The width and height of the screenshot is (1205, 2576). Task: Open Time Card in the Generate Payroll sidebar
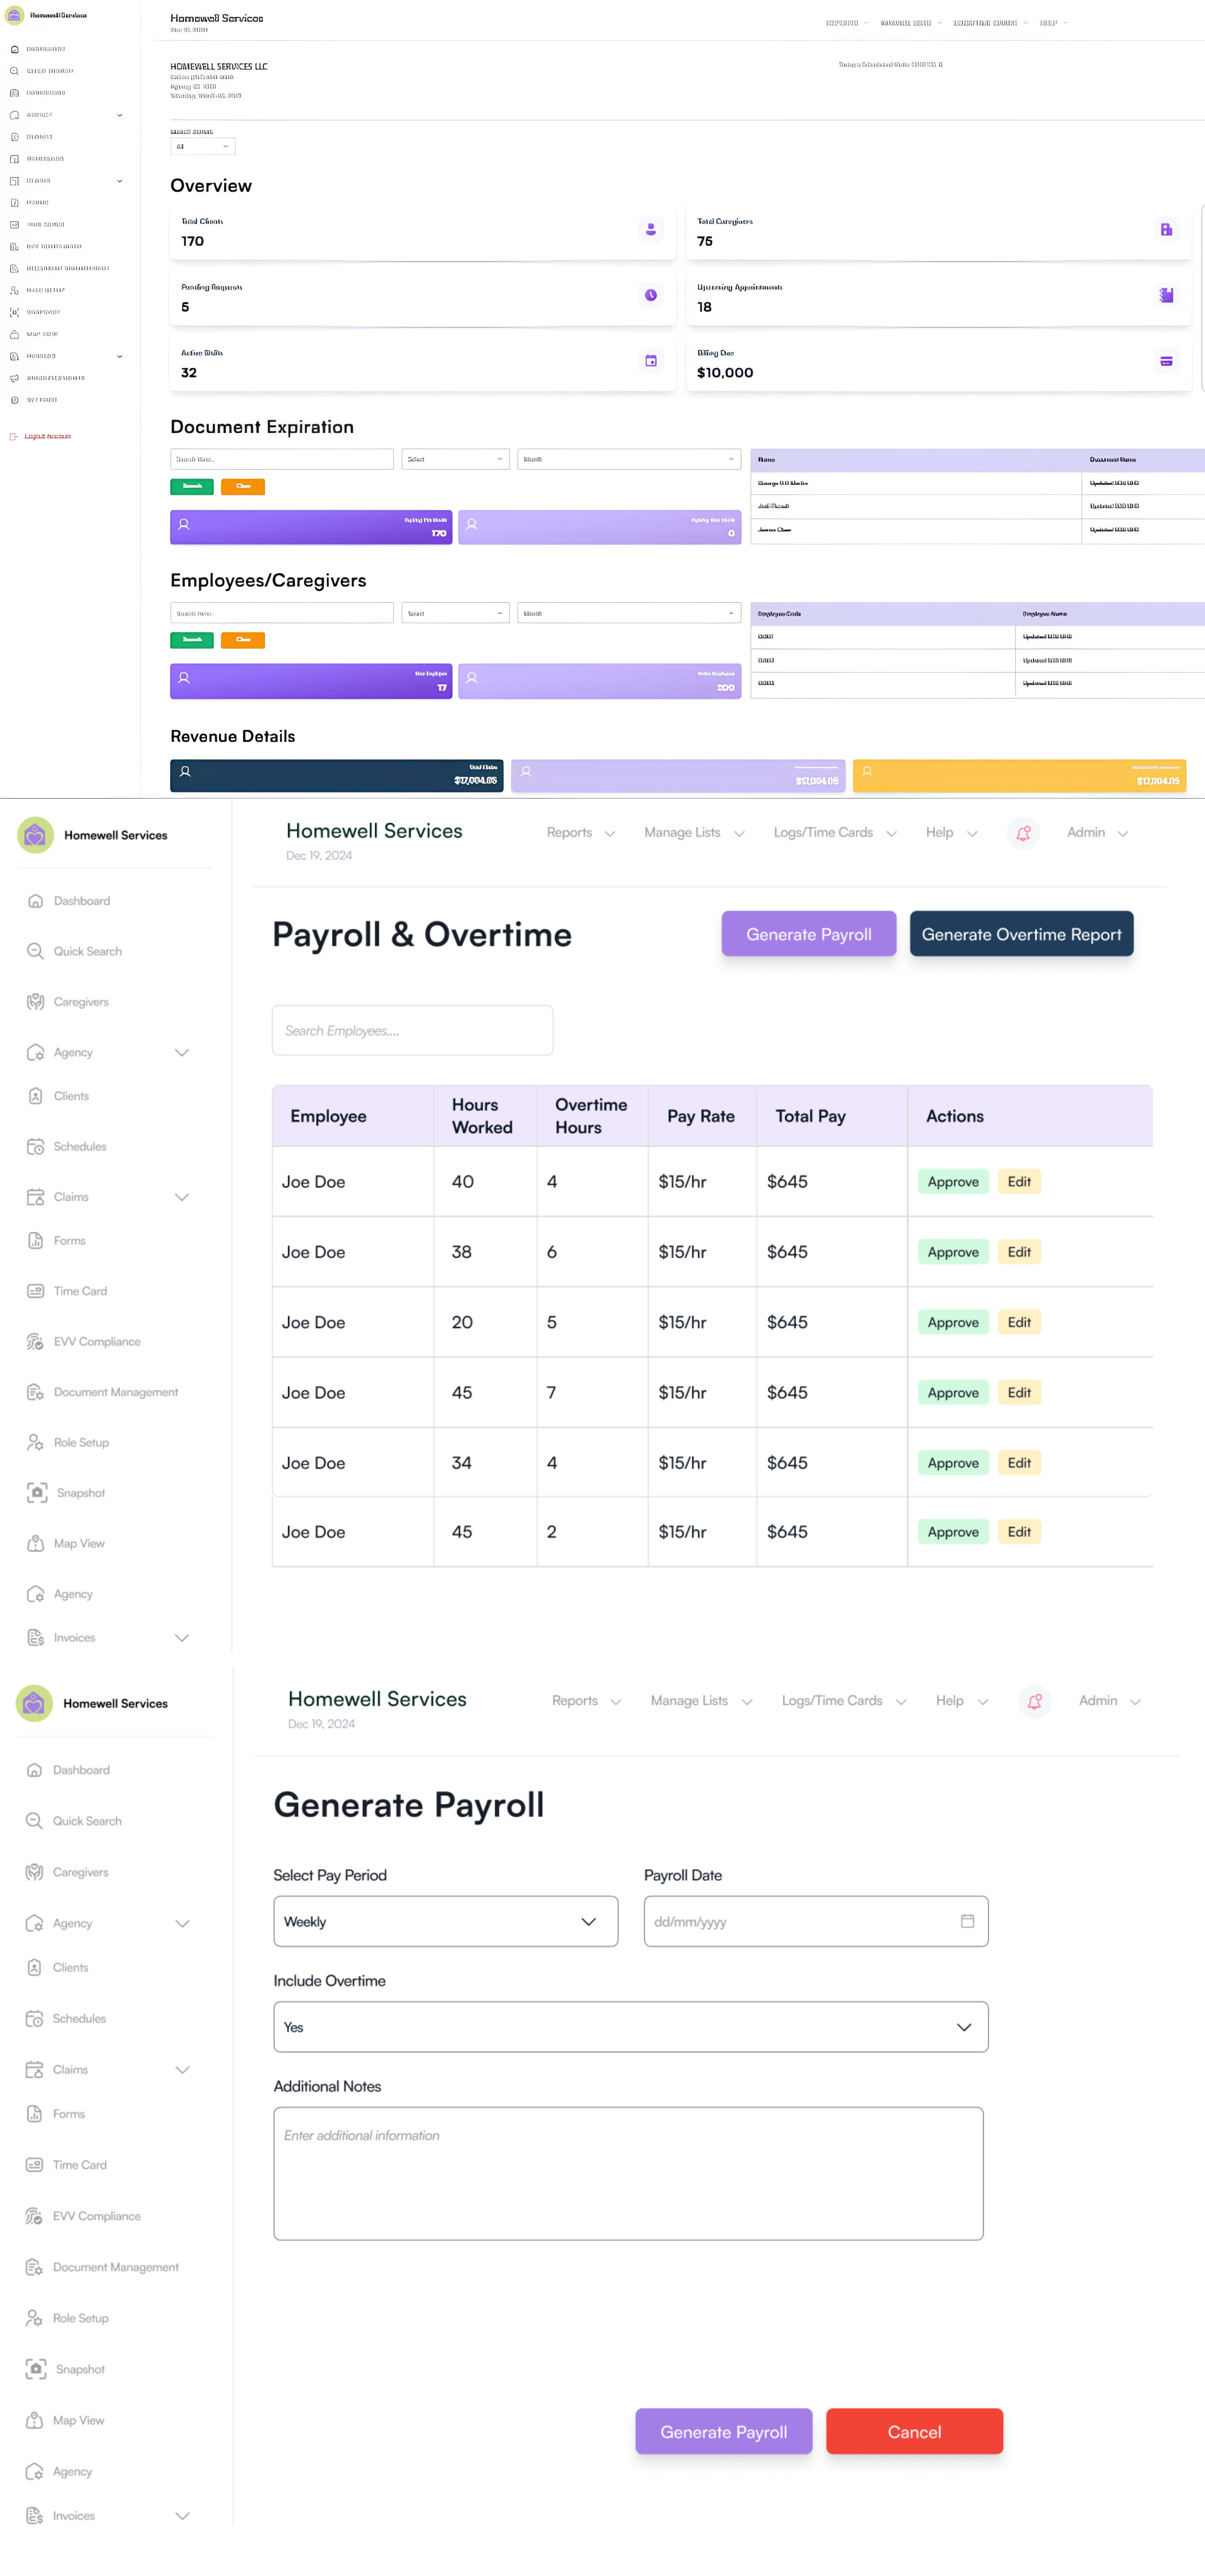[66, 2165]
